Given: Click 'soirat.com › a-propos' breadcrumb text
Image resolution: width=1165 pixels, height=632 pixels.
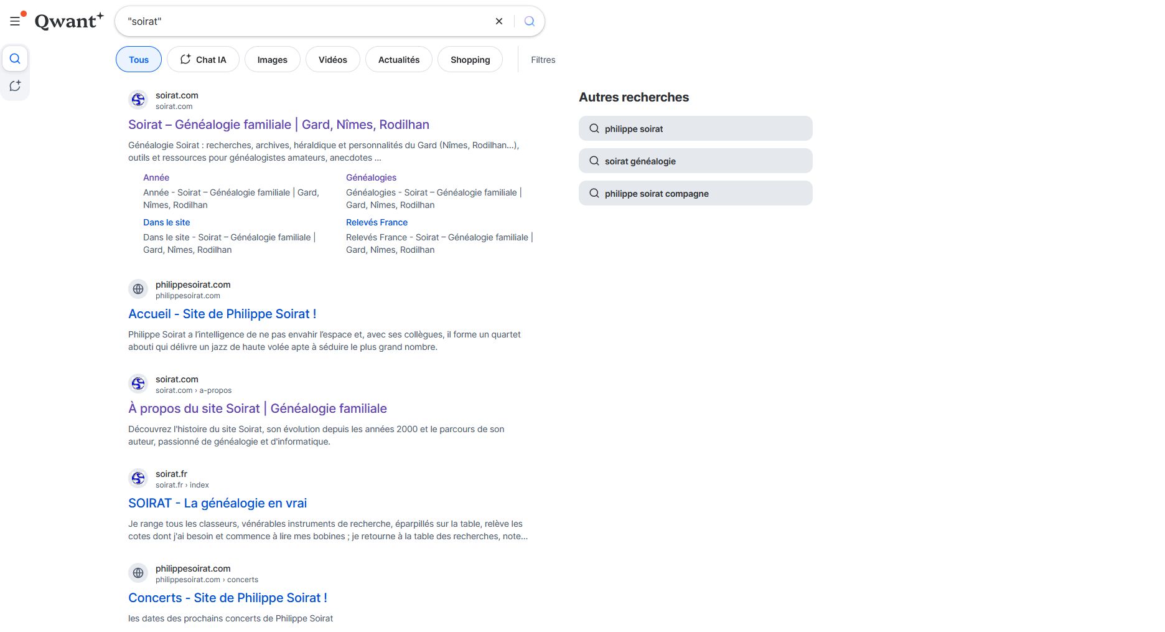Looking at the screenshot, I should (x=194, y=390).
